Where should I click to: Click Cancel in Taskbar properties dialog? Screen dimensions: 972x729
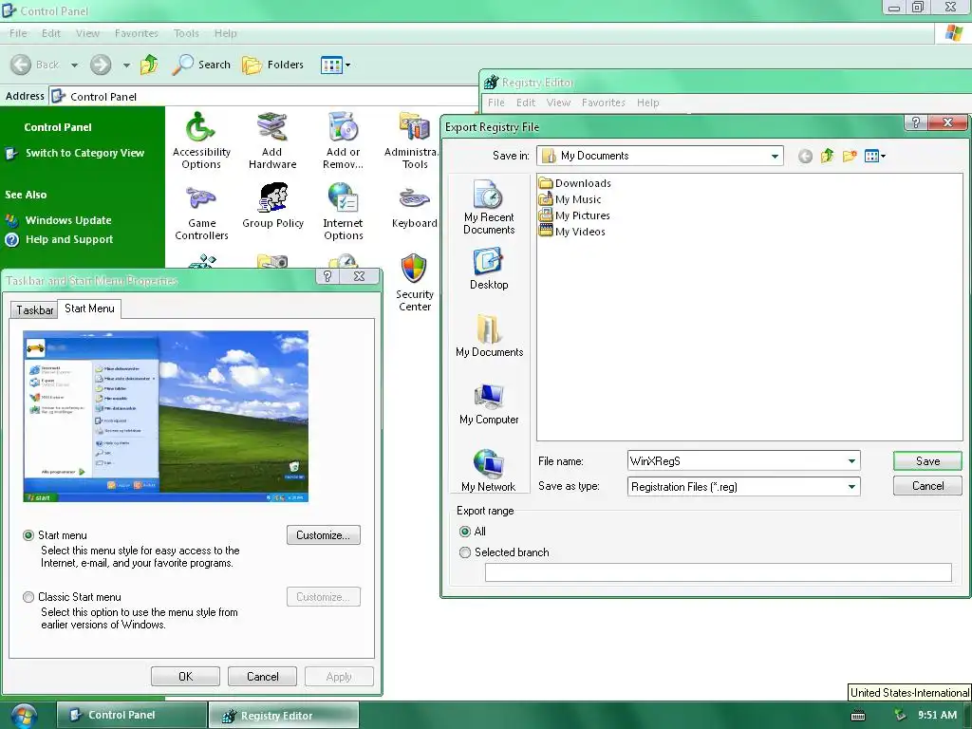click(x=262, y=676)
